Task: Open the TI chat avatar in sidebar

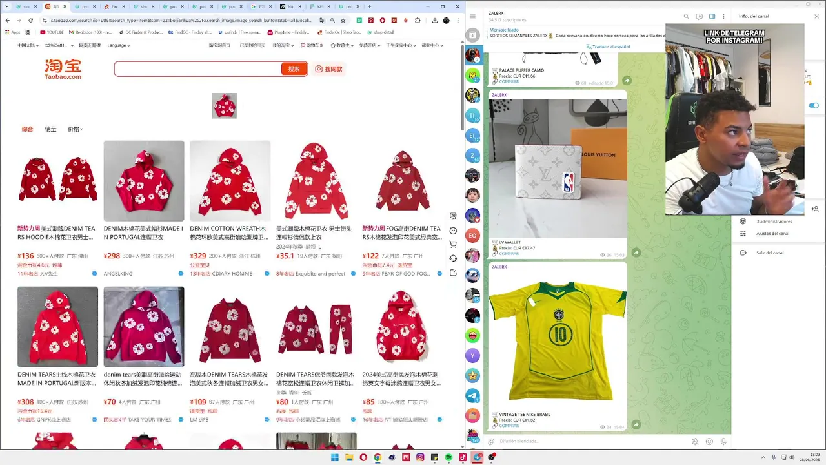Action: click(472, 115)
